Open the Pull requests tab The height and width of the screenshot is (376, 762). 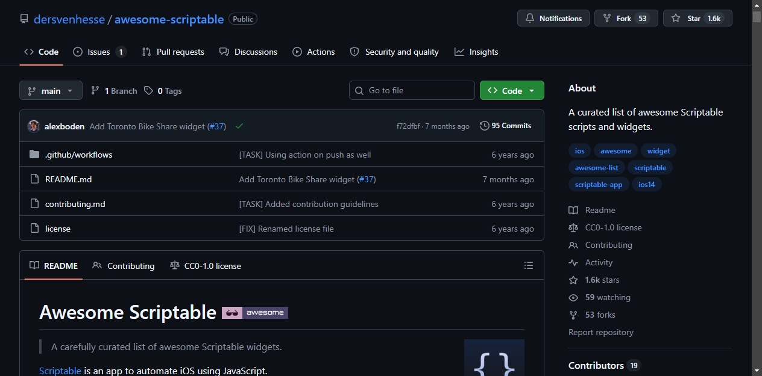click(173, 52)
